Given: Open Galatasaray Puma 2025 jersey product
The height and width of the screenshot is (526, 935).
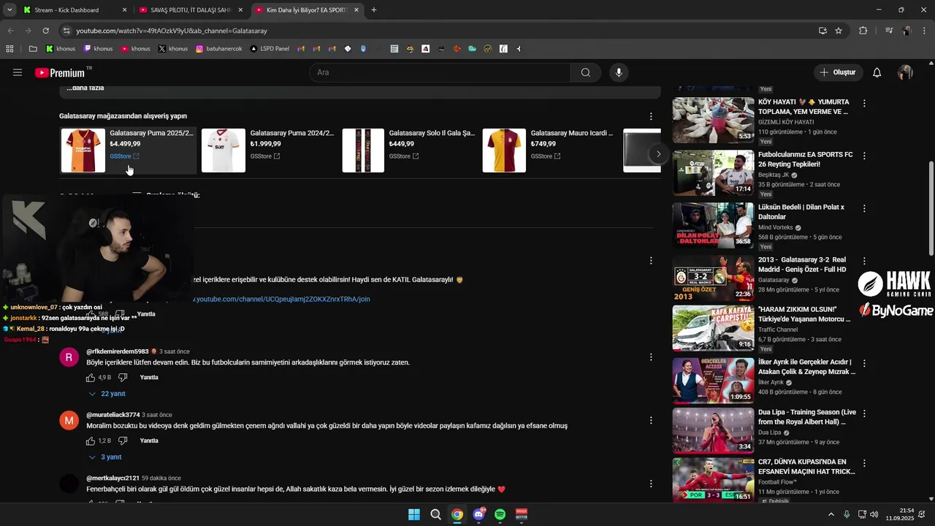Looking at the screenshot, I should pyautogui.click(x=128, y=150).
